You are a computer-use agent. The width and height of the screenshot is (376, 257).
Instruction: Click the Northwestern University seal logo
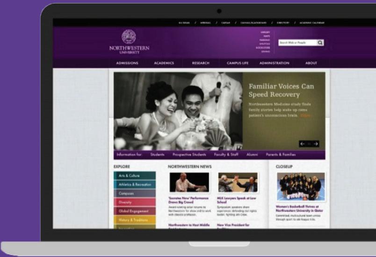coord(129,36)
